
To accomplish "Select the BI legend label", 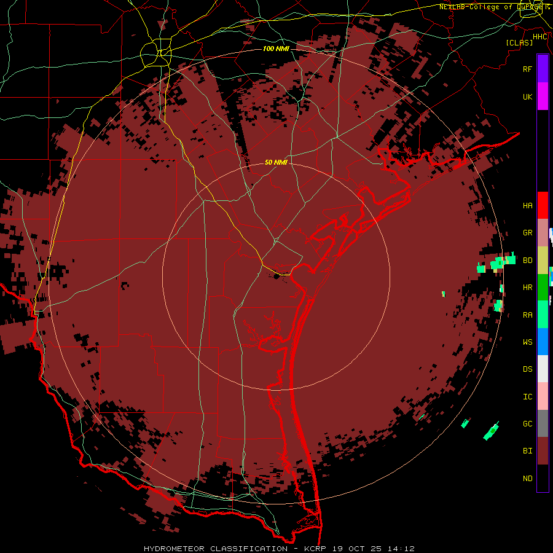I will point(528,451).
